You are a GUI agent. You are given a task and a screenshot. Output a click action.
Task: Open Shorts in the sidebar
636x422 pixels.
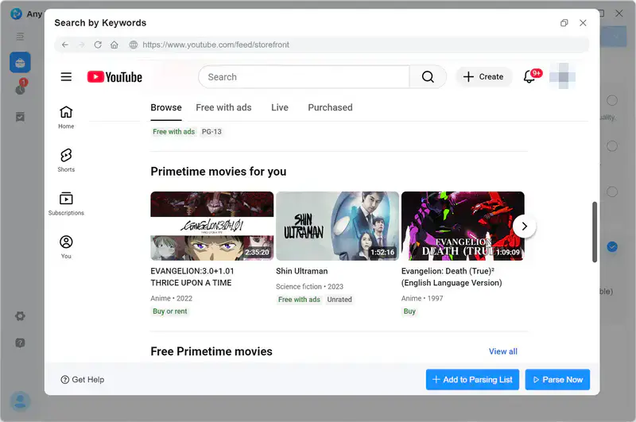66,161
